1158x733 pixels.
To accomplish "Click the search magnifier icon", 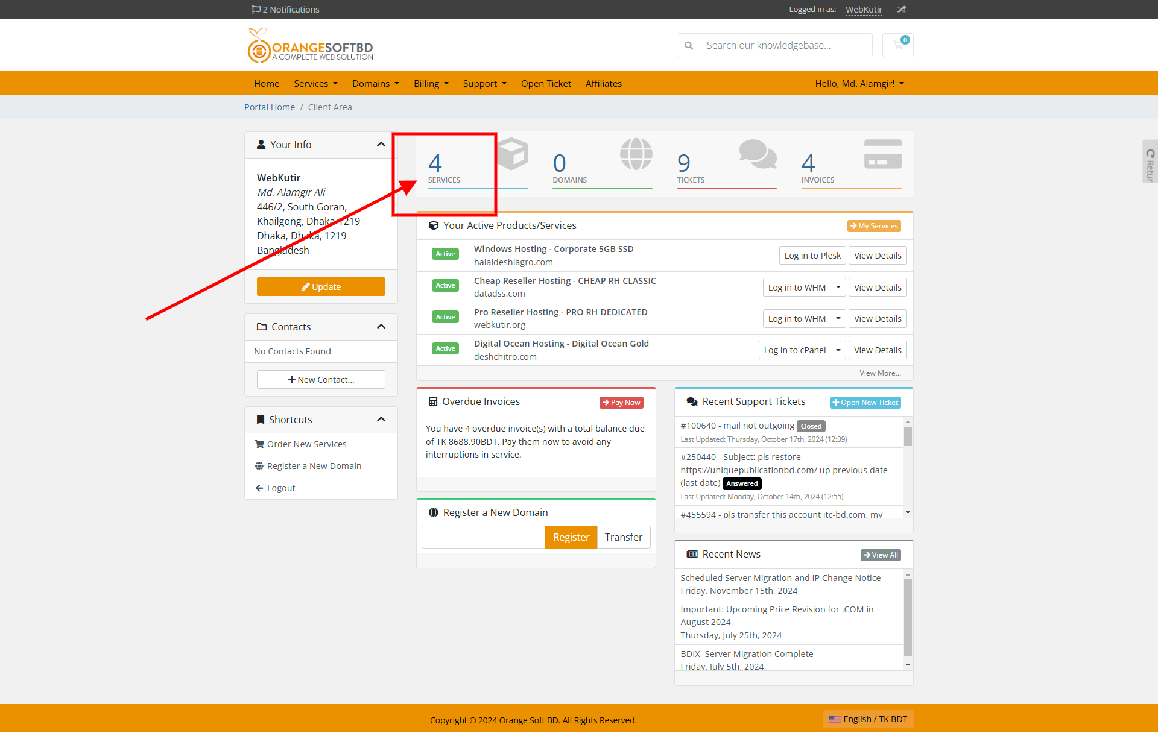I will pyautogui.click(x=688, y=45).
